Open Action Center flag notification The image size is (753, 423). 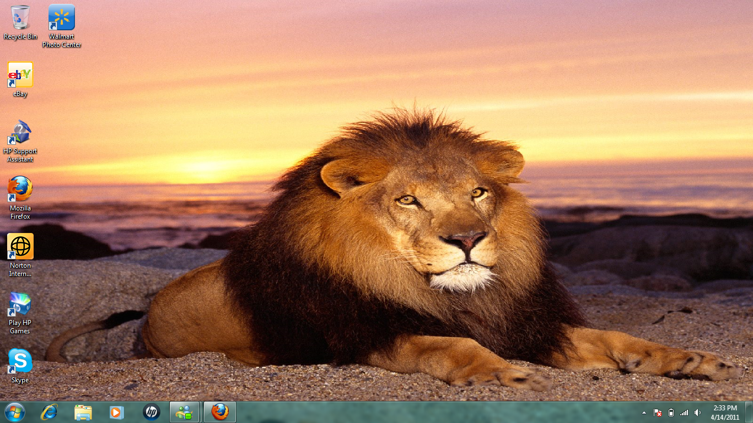[658, 413]
